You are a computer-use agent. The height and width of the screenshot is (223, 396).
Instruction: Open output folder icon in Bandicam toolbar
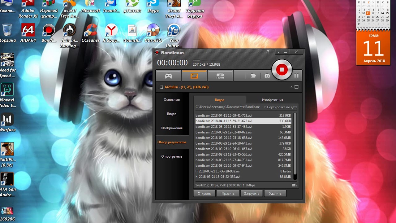click(x=253, y=76)
